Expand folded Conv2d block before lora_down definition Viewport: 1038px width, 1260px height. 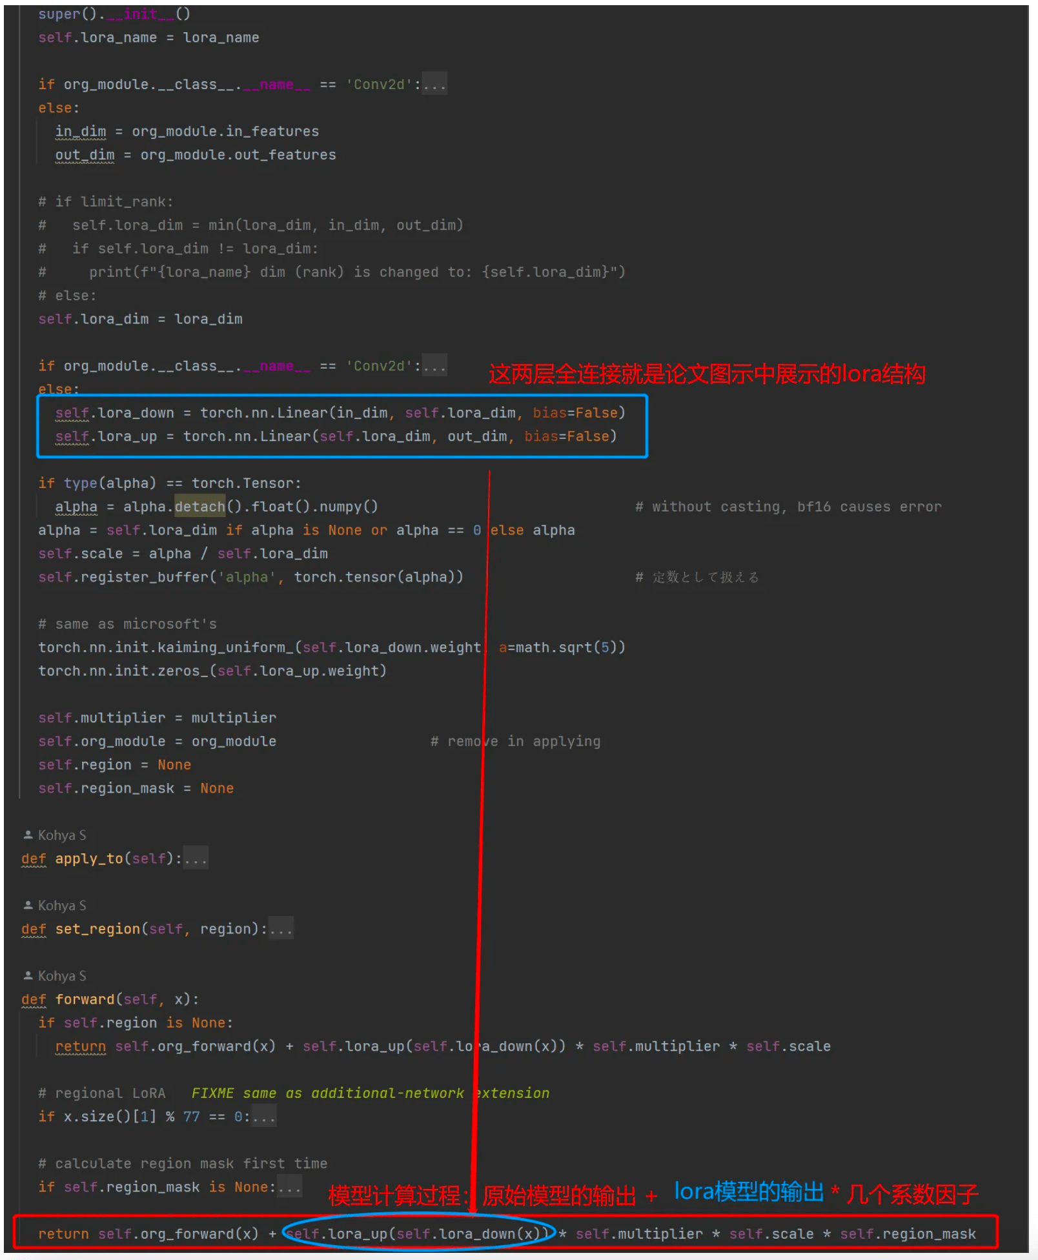click(x=434, y=366)
